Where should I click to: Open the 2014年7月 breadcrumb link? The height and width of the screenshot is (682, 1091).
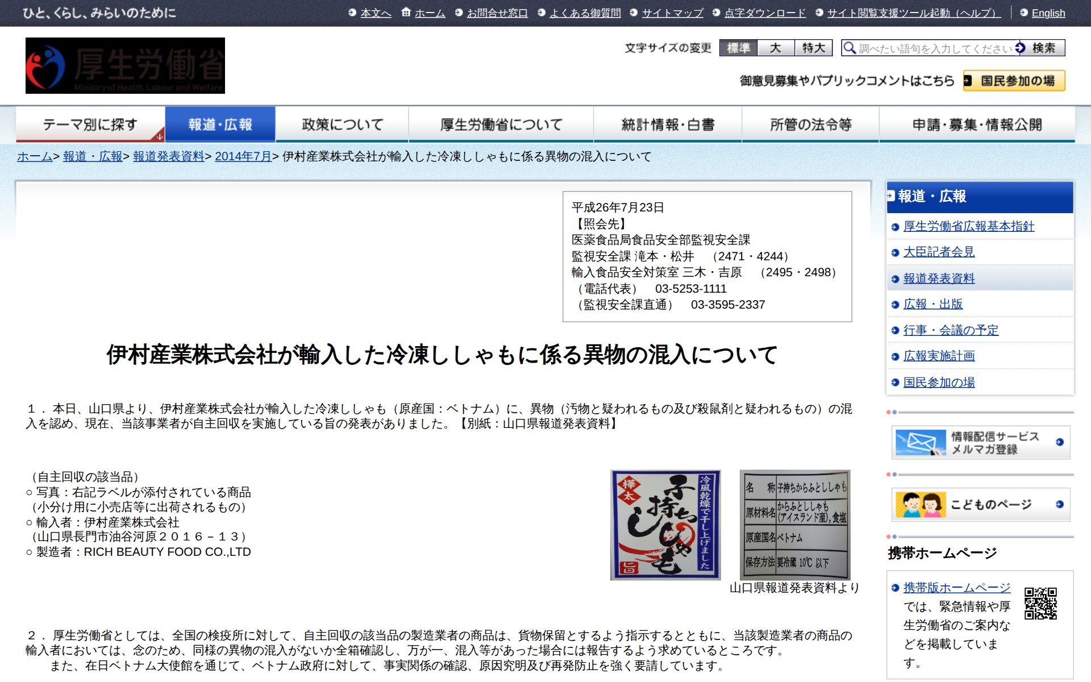click(243, 156)
